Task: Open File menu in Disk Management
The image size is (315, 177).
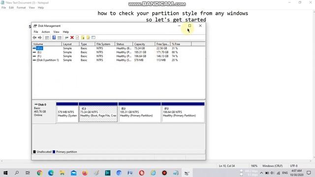Action: point(36,32)
